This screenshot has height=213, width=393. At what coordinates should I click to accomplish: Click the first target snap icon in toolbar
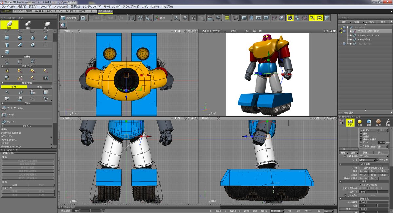pos(184,18)
